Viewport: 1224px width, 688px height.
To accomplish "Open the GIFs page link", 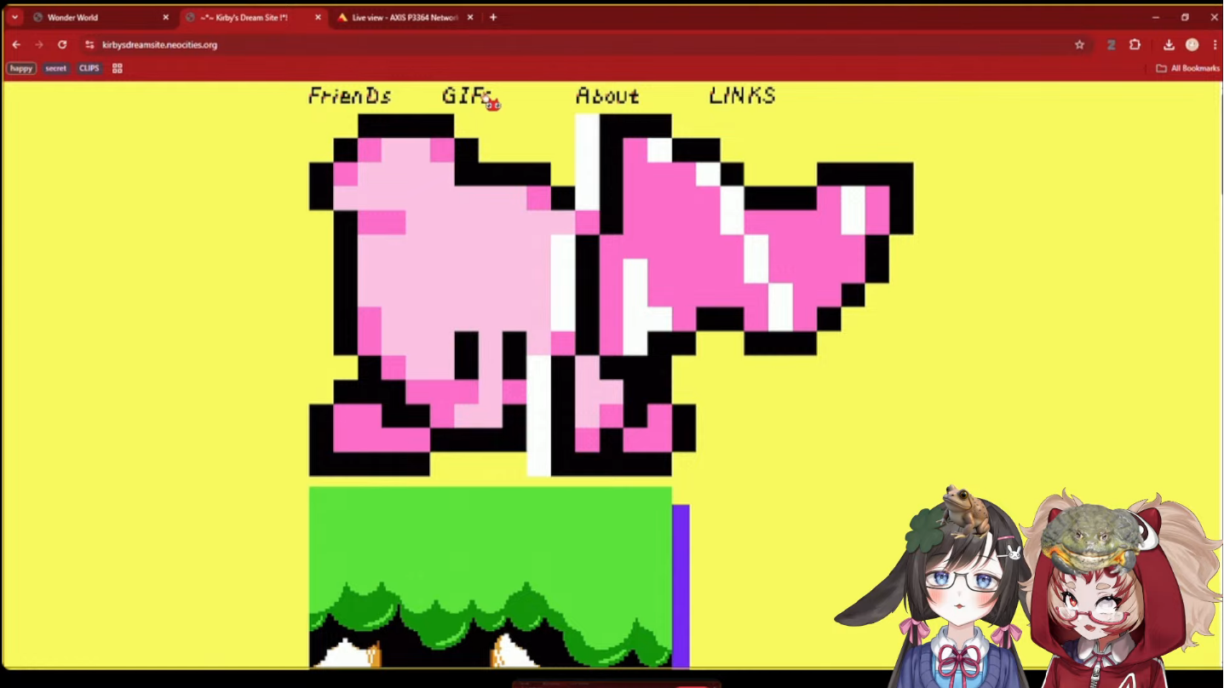I will pos(467,96).
